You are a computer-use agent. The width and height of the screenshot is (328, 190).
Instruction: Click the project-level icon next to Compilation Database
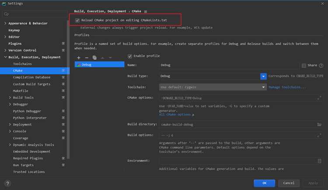tap(63, 77)
